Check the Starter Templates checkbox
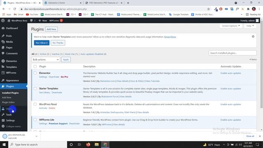The width and height of the screenshot is (263, 148). [x=35, y=88]
